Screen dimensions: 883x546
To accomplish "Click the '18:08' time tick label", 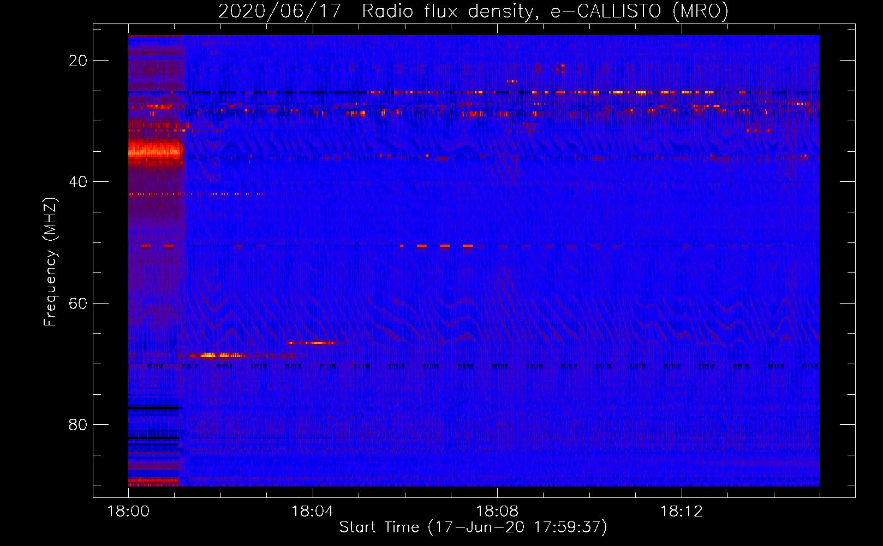I will (497, 511).
